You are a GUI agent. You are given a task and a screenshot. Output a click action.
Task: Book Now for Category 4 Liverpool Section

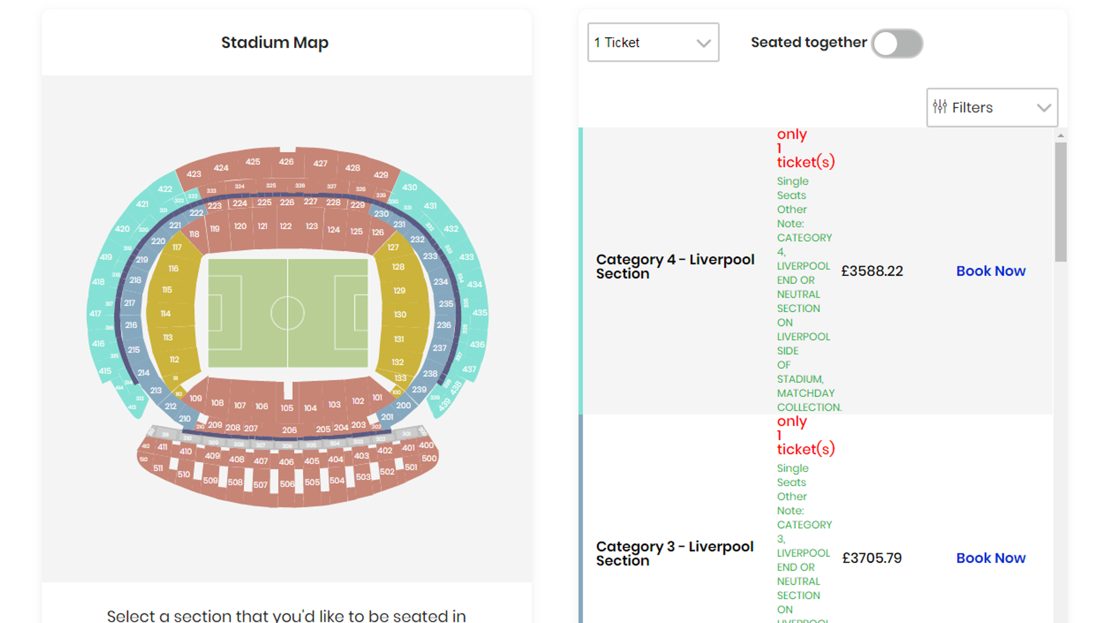[x=990, y=271]
